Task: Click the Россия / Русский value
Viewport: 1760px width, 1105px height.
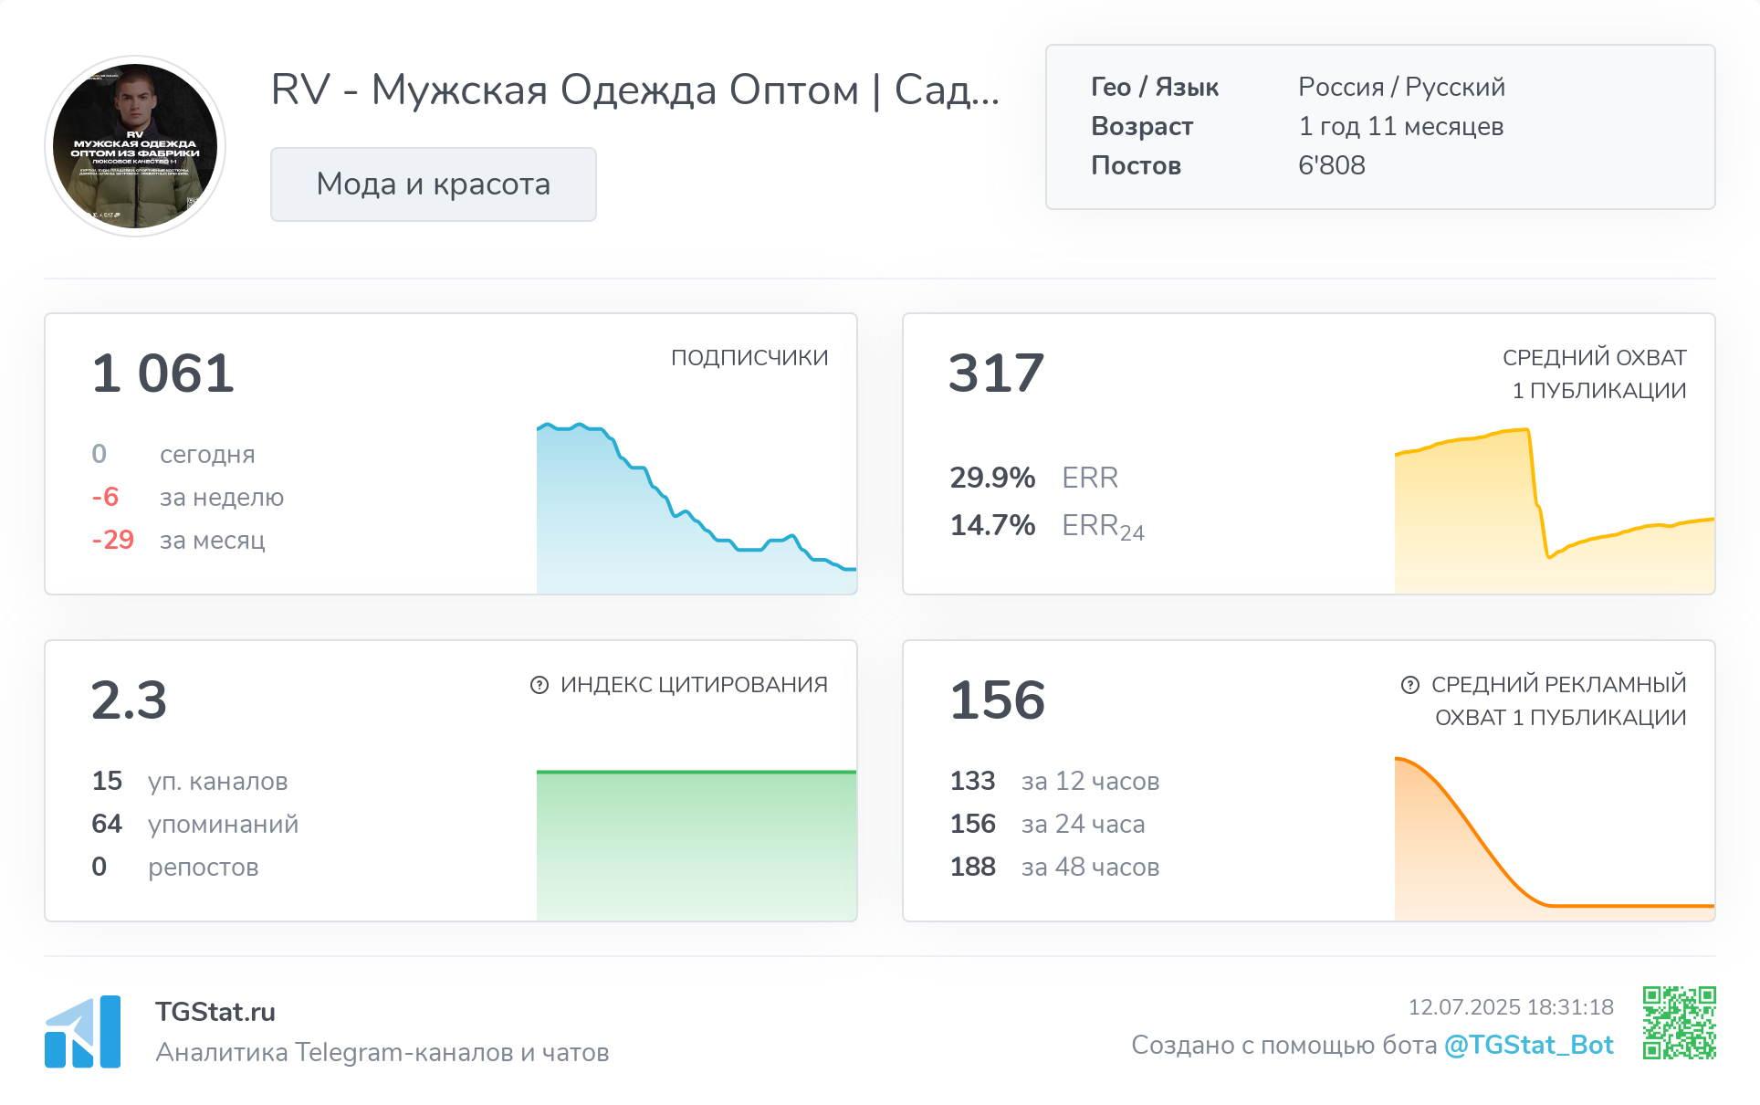Action: coord(1402,87)
